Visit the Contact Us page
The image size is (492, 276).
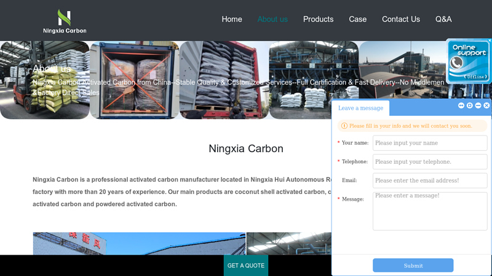click(401, 20)
